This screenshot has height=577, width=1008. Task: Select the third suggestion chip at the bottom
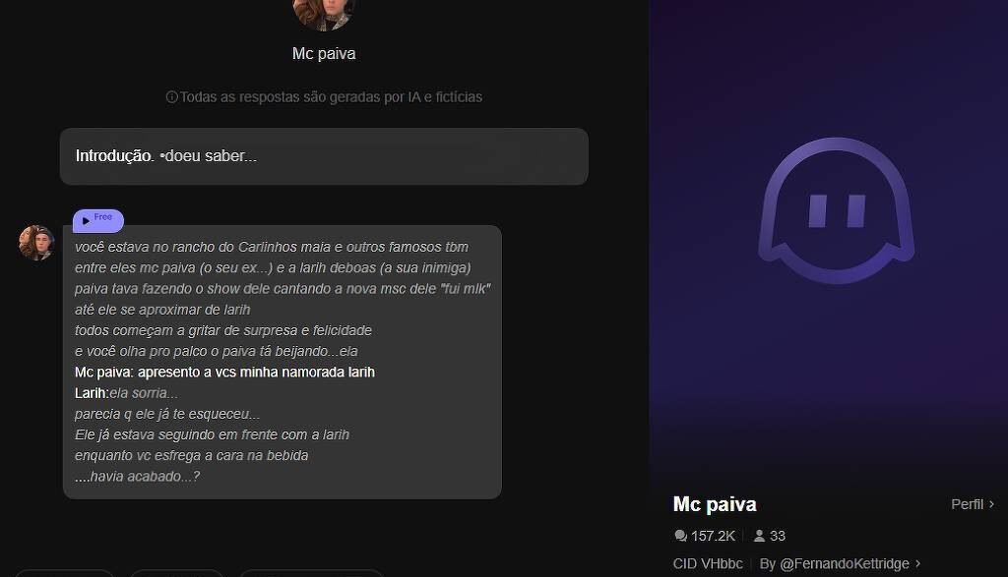[311, 573]
